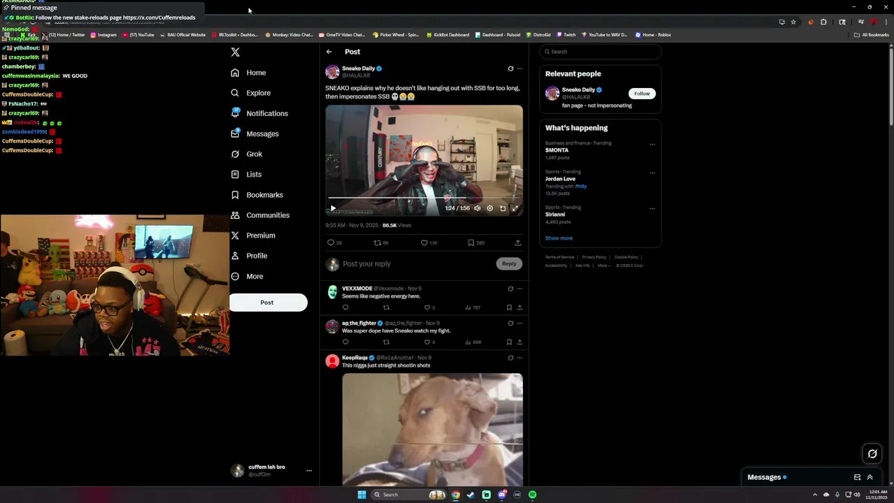Click the Philly link
Image resolution: width=894 pixels, height=503 pixels.
(x=581, y=187)
